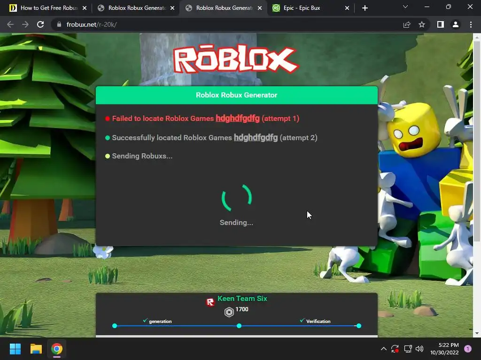Open network settings tray icon
The width and height of the screenshot is (481, 360).
click(408, 349)
